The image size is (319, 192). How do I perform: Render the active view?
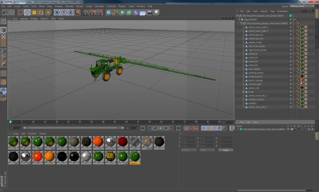(x=86, y=13)
